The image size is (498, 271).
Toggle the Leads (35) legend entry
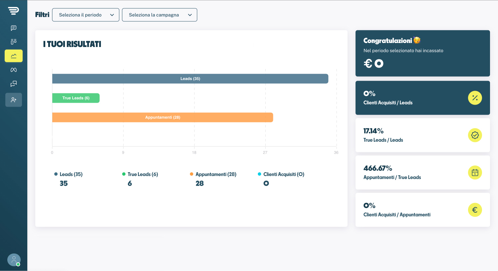68,174
